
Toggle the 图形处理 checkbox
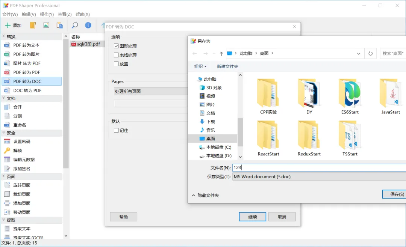(x=116, y=46)
